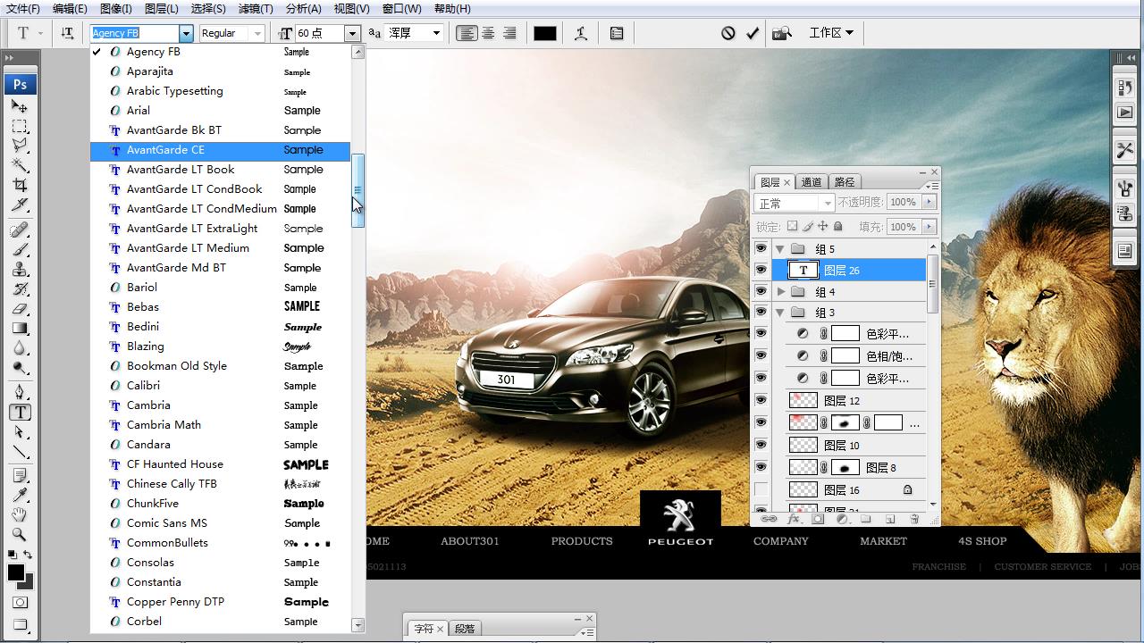Hide the 组 4 group visibility eye
This screenshot has width=1144, height=643.
(761, 291)
